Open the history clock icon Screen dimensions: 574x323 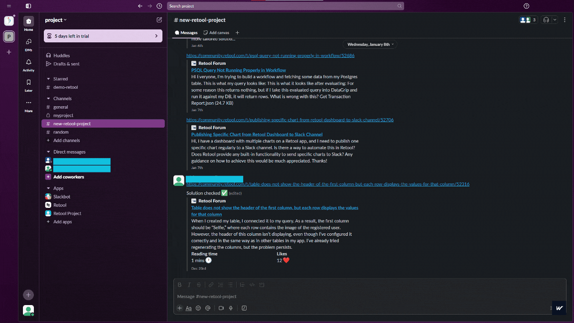(x=159, y=6)
